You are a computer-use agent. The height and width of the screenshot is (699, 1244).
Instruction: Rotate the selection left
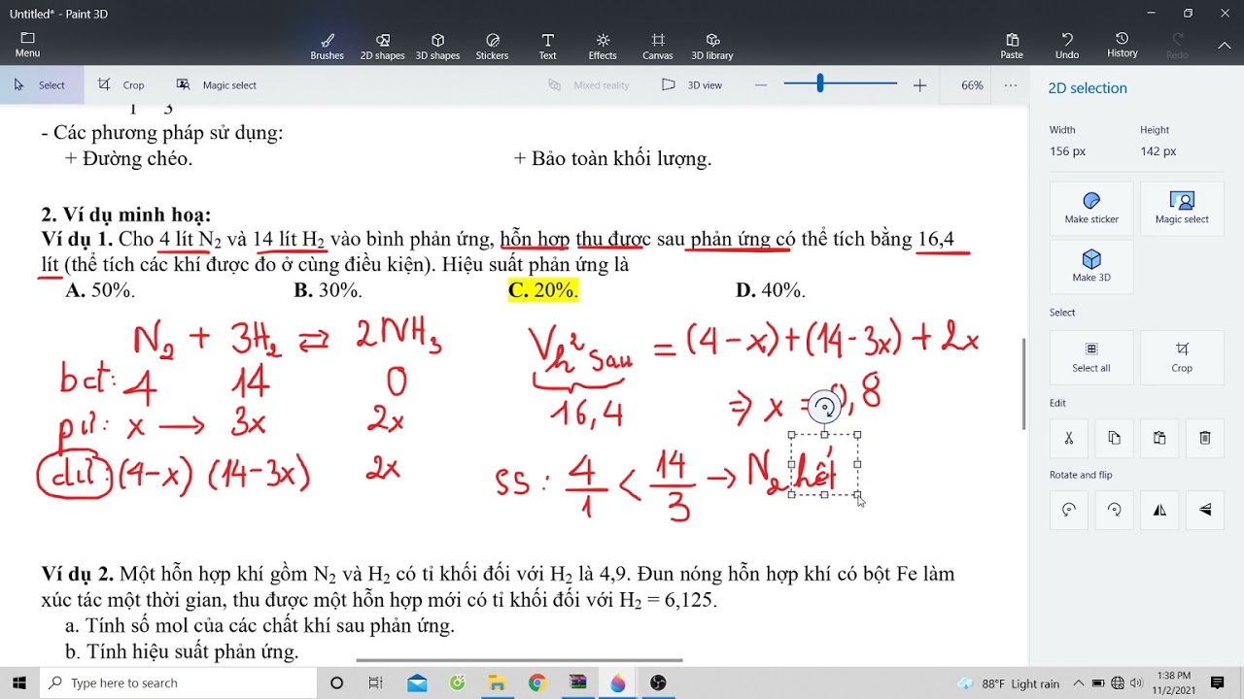1069,510
